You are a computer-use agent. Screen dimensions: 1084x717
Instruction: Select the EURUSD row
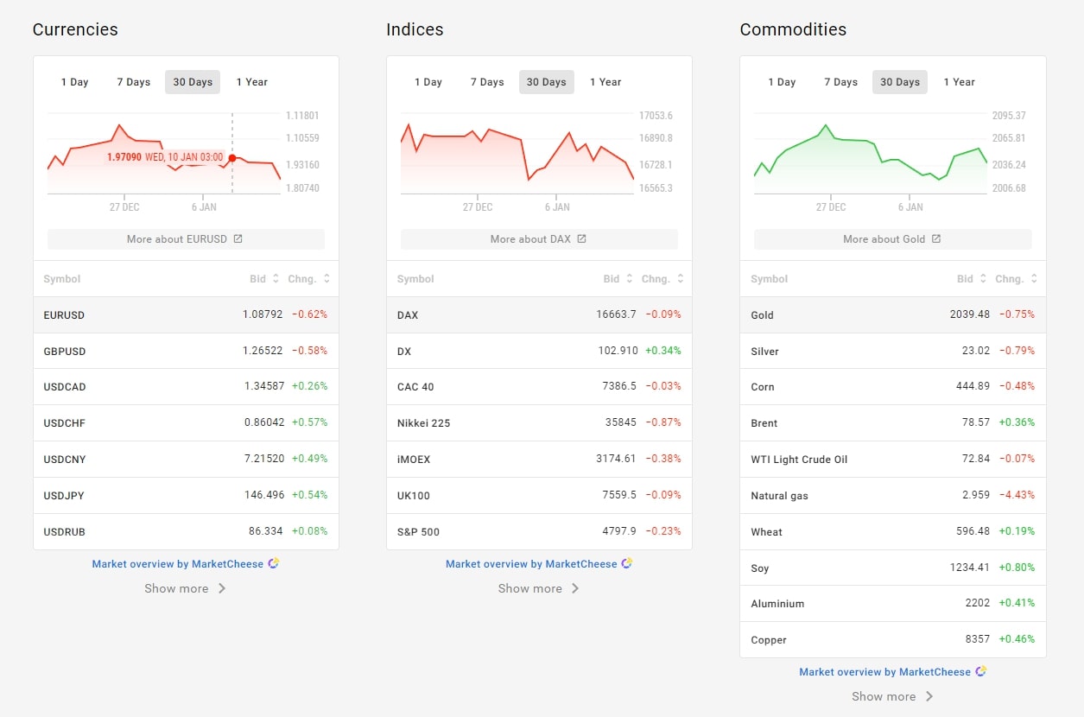(186, 315)
